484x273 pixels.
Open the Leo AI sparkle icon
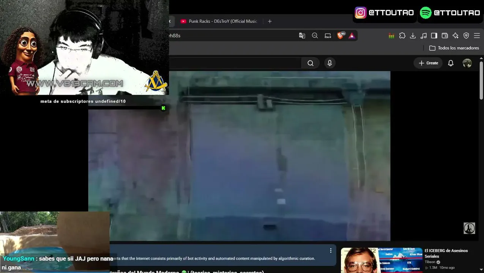pyautogui.click(x=456, y=36)
